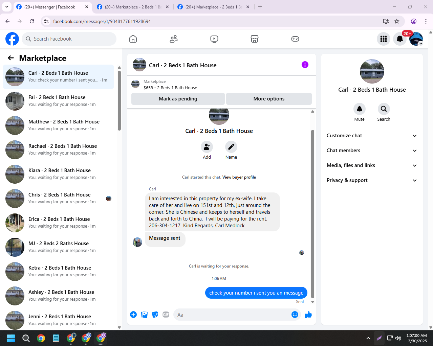This screenshot has width=433, height=346.
Task: Open Fai's 2 Beds 1 Bath conversation
Action: point(58,101)
